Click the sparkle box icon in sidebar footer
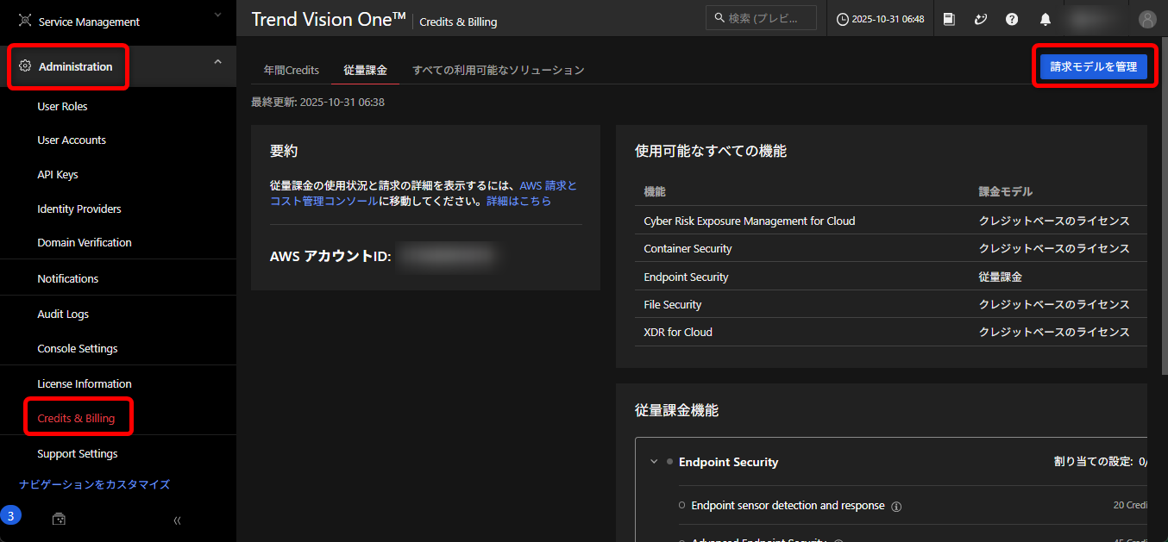The width and height of the screenshot is (1168, 542). 59,519
